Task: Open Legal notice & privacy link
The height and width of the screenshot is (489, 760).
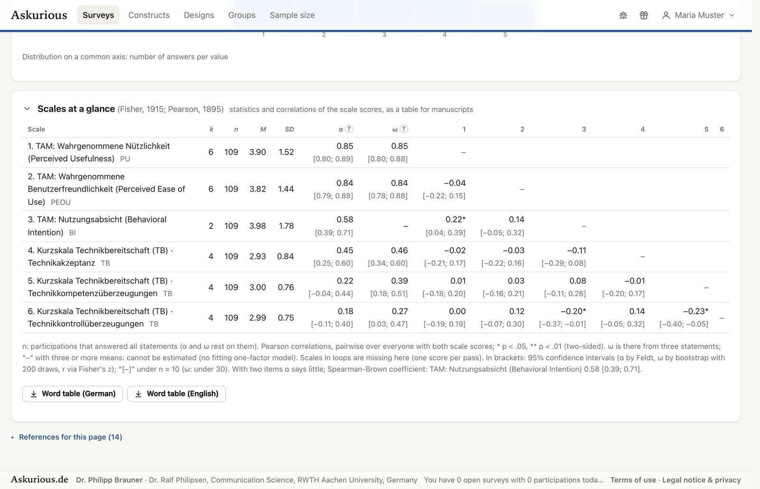Action: pyautogui.click(x=702, y=480)
